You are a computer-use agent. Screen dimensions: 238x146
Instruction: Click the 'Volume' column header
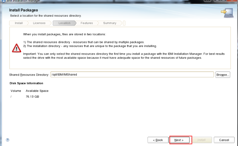16,91
